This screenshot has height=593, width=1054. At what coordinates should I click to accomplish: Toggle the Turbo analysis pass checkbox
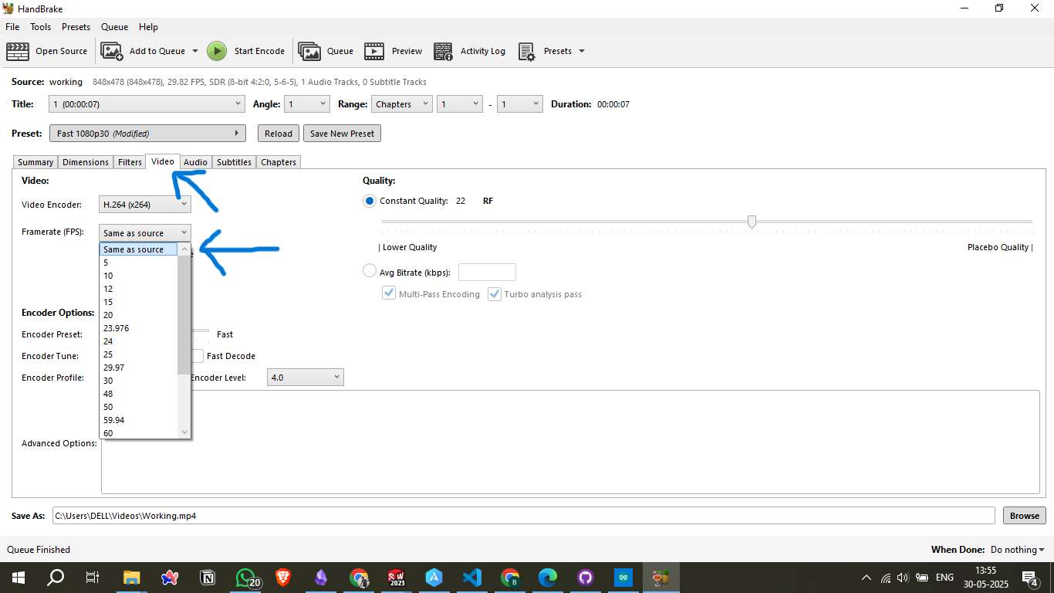[x=495, y=293]
